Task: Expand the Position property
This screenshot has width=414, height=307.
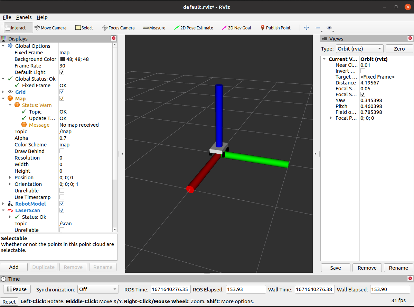Action: (x=10, y=178)
